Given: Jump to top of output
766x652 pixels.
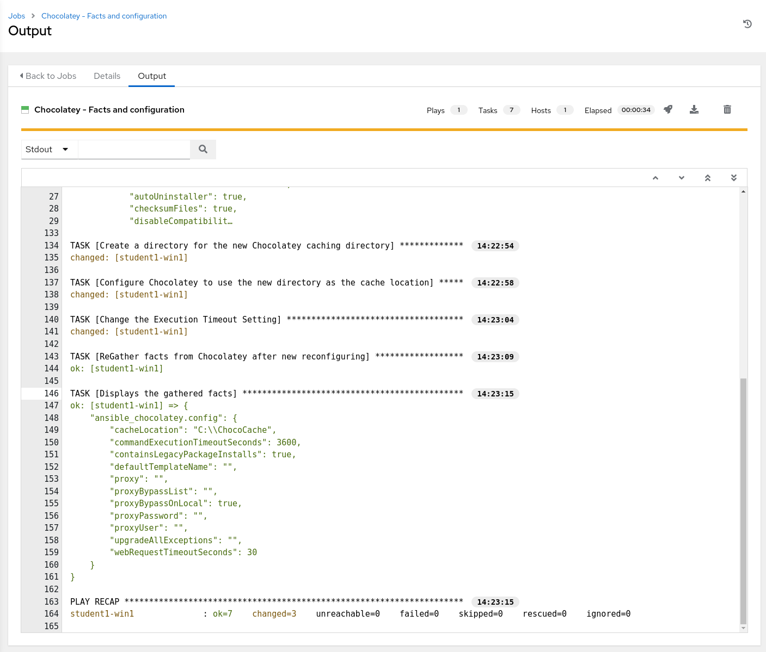Looking at the screenshot, I should (708, 178).
